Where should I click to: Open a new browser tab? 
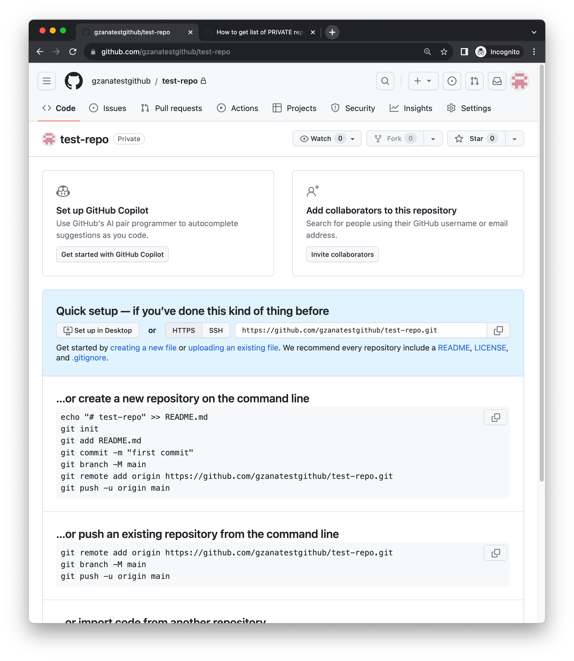pyautogui.click(x=332, y=32)
